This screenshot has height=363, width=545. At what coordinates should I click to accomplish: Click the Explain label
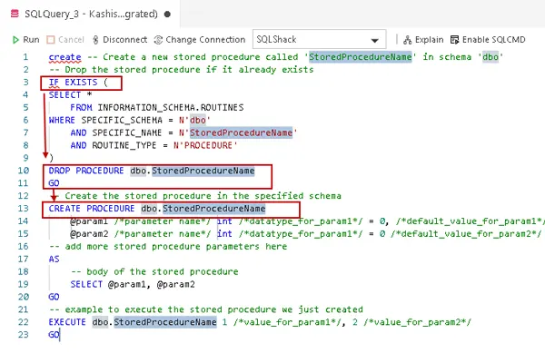click(430, 40)
